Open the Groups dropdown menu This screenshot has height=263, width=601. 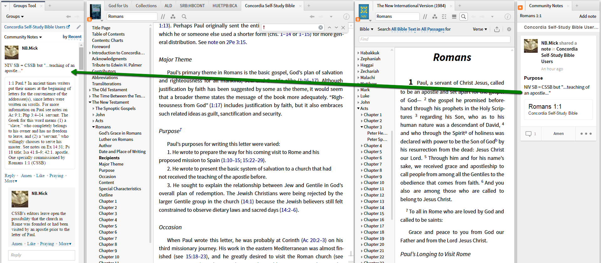coord(15,17)
